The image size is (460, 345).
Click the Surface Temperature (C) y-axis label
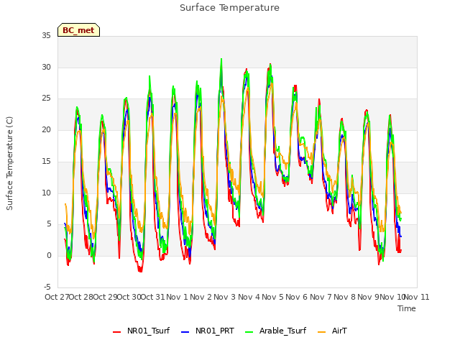9,163
